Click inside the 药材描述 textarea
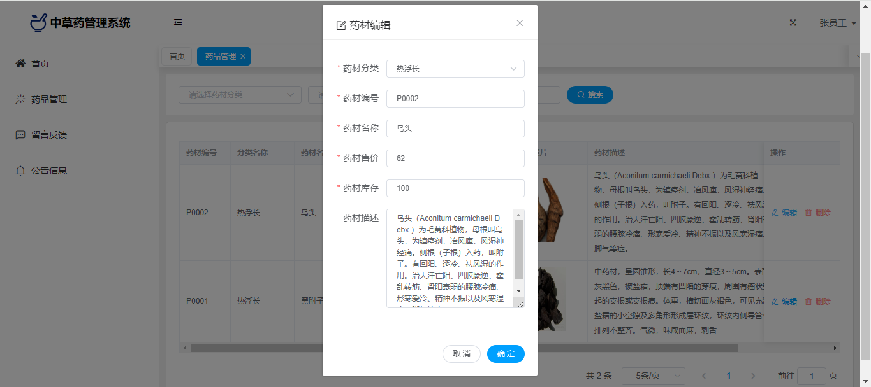Image resolution: width=871 pixels, height=387 pixels. (x=450, y=258)
